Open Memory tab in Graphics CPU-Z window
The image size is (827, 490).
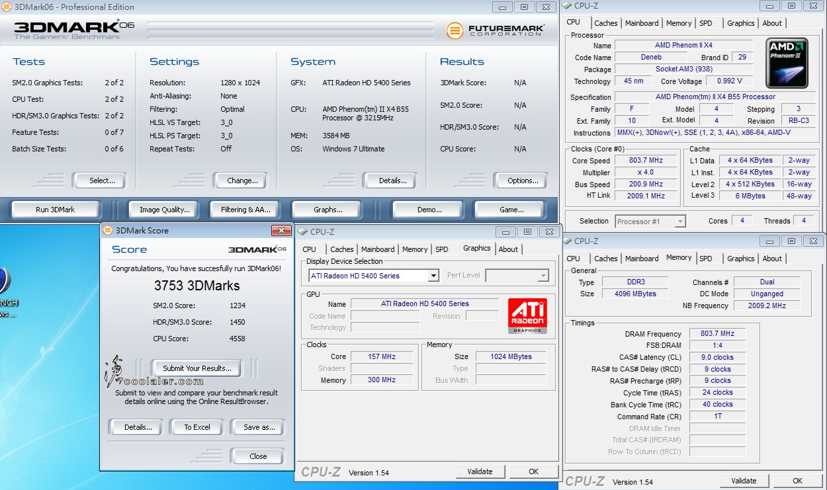[415, 249]
